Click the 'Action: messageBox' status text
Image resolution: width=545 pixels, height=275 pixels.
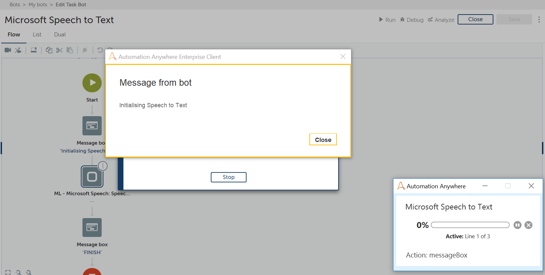point(436,255)
